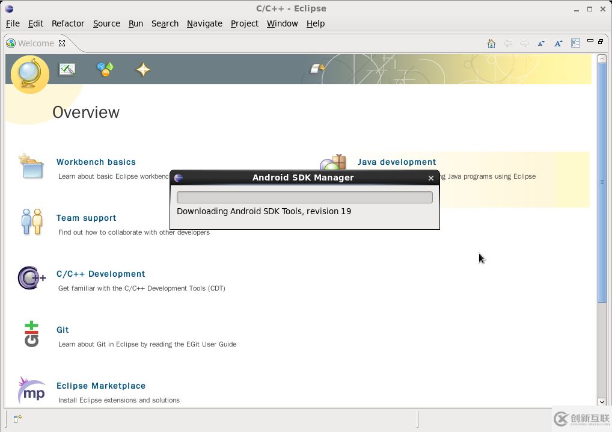The width and height of the screenshot is (612, 432).
Task: Click the status bar fast view icon
Action: (x=17, y=419)
